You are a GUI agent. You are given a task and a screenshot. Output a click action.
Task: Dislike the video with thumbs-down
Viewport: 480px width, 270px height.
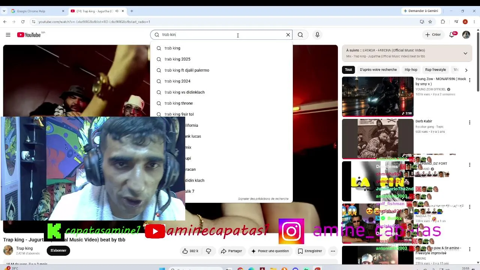[x=209, y=251]
